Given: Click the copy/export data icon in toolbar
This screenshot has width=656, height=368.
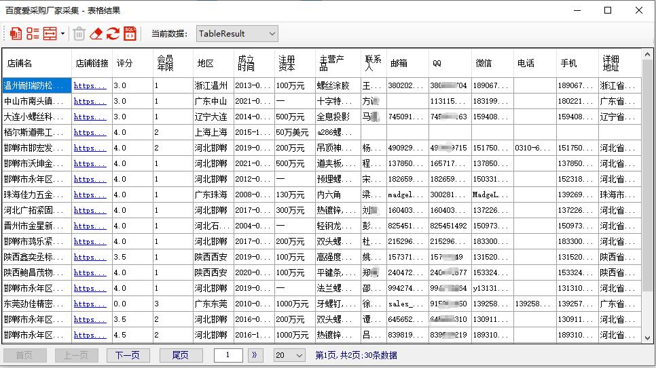Looking at the screenshot, I should coord(16,33).
